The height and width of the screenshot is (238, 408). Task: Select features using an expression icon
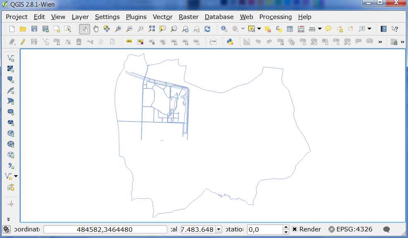[279, 29]
